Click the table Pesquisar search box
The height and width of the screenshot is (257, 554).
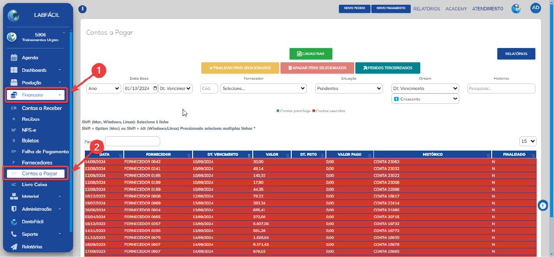(x=132, y=141)
